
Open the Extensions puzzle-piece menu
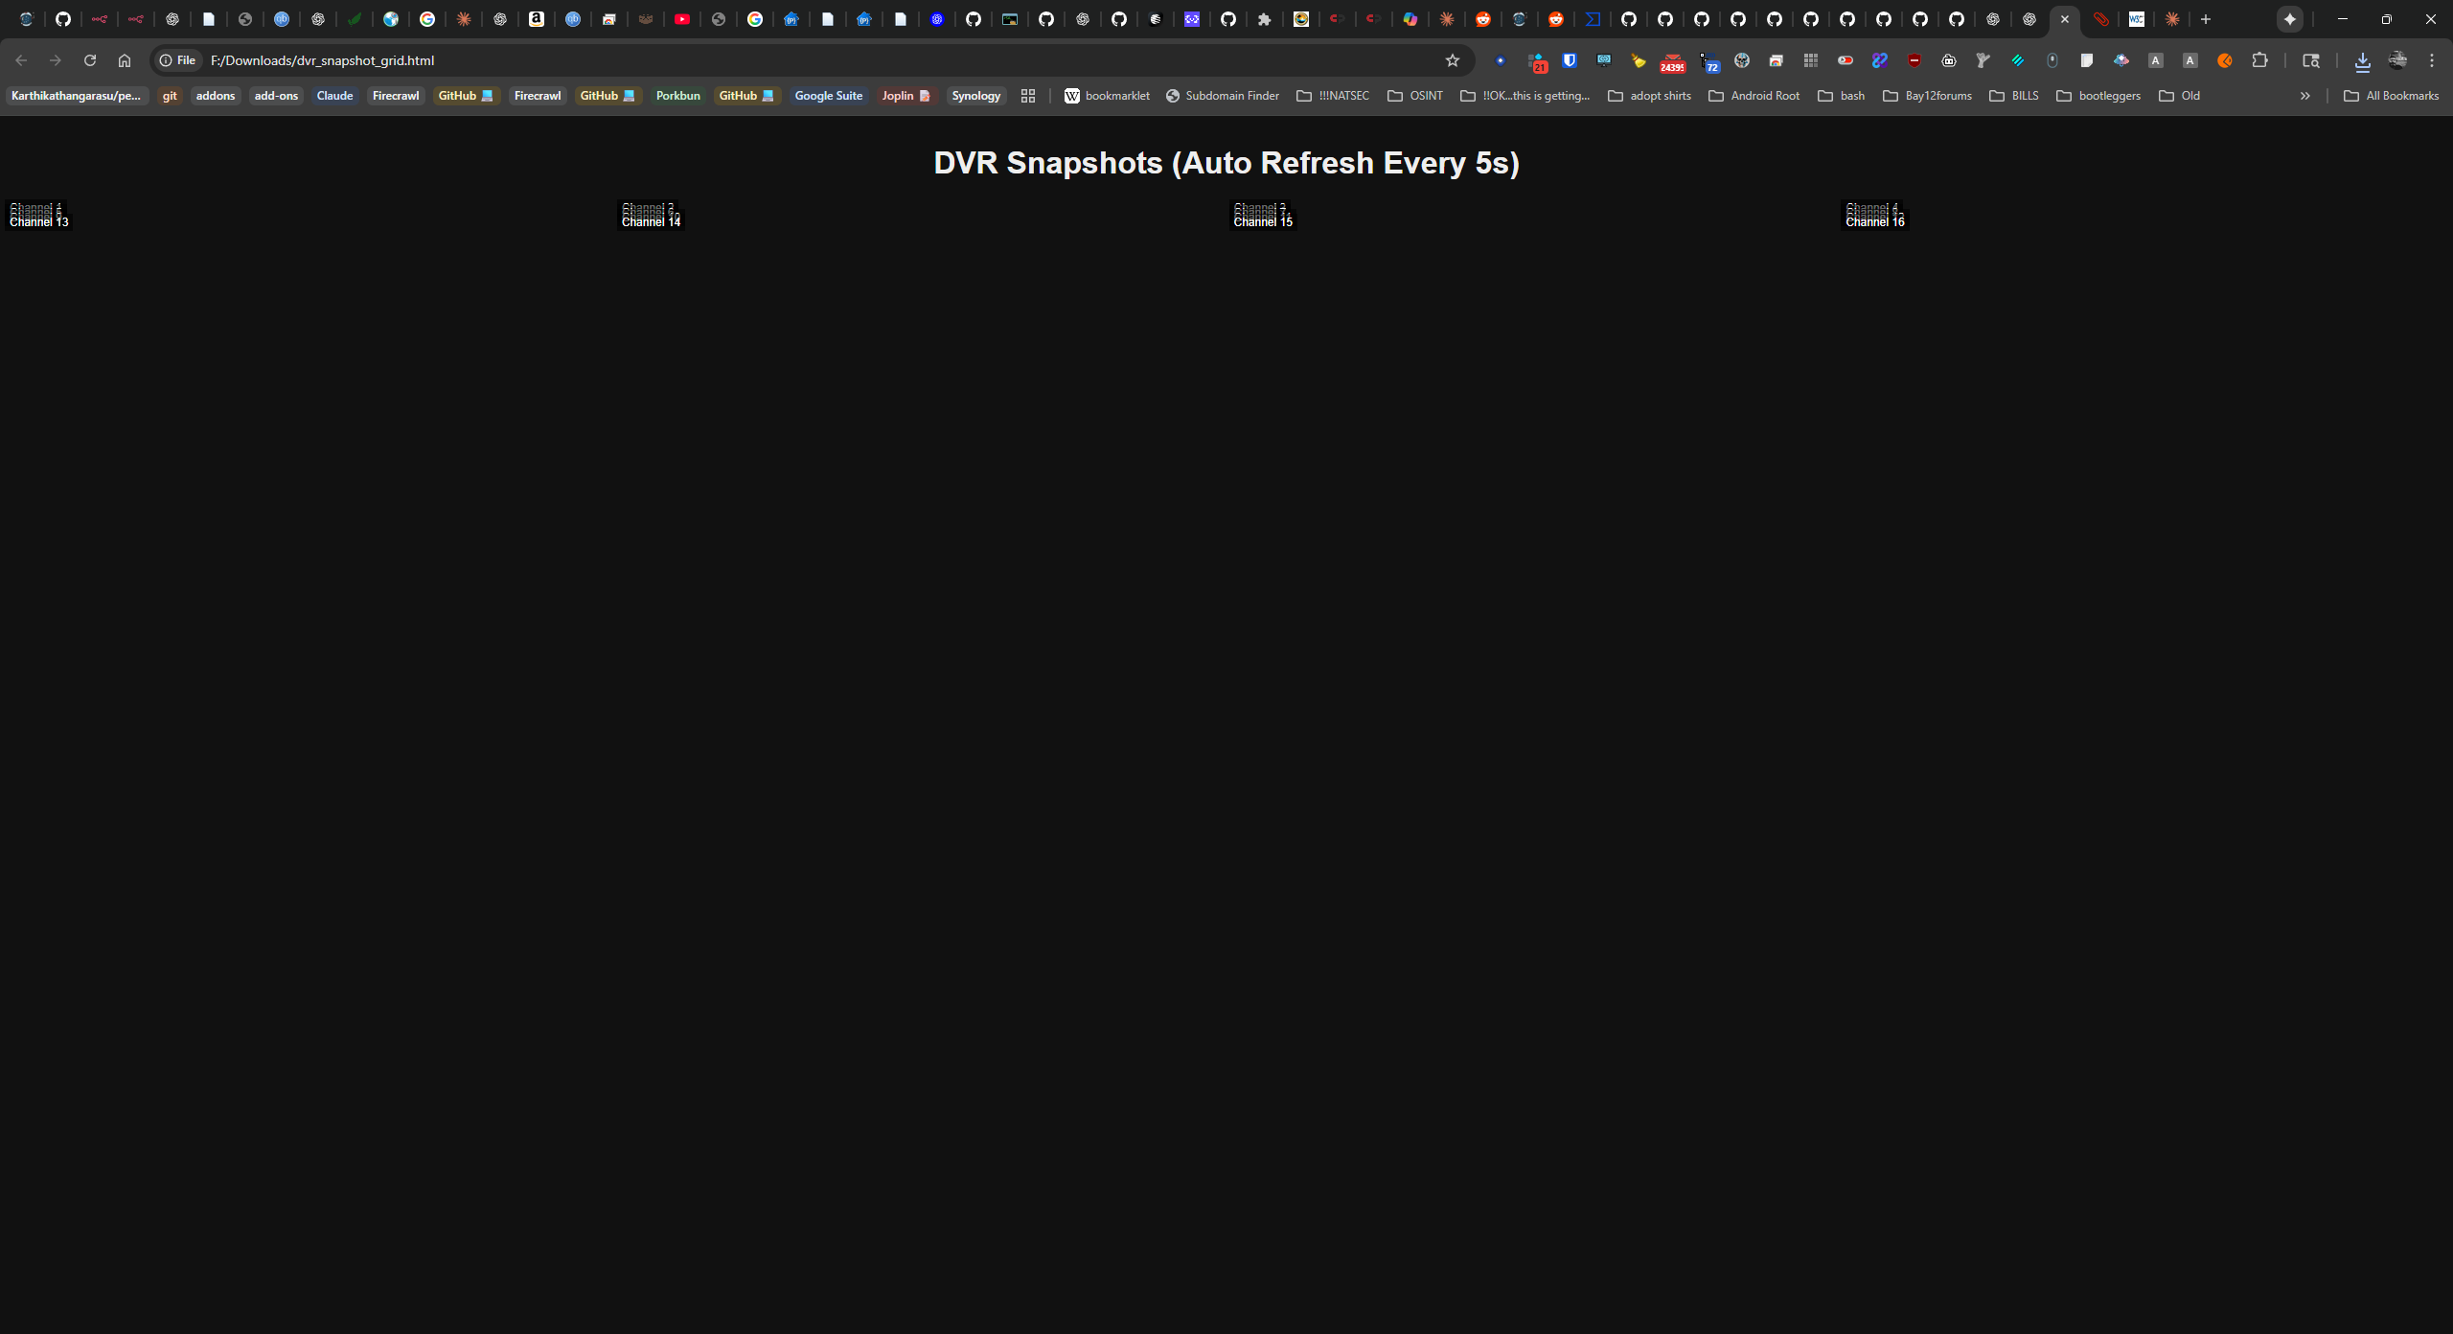2259,60
